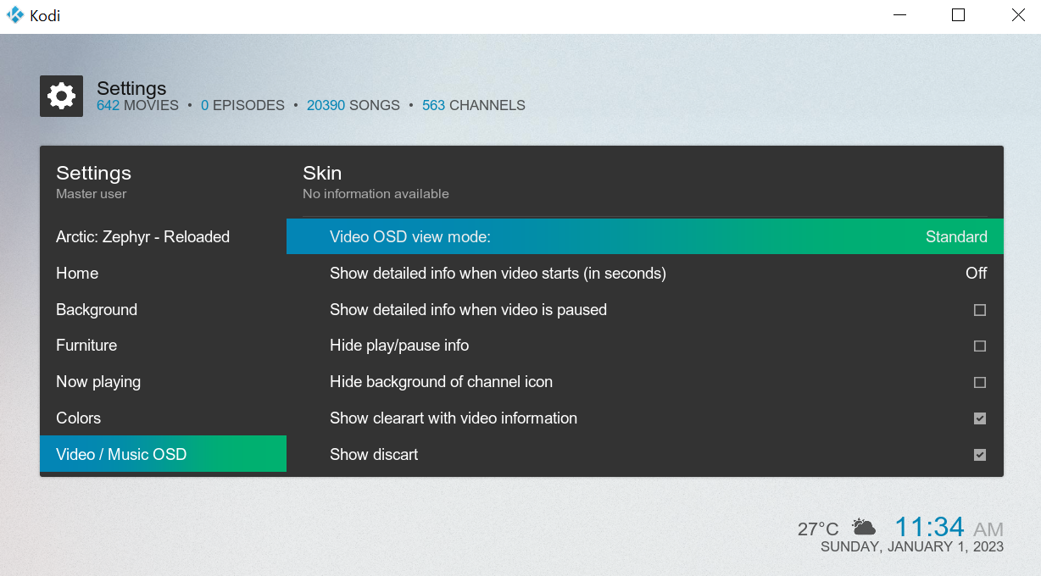Click the 642 Movies library count
The height and width of the screenshot is (576, 1041).
point(137,106)
